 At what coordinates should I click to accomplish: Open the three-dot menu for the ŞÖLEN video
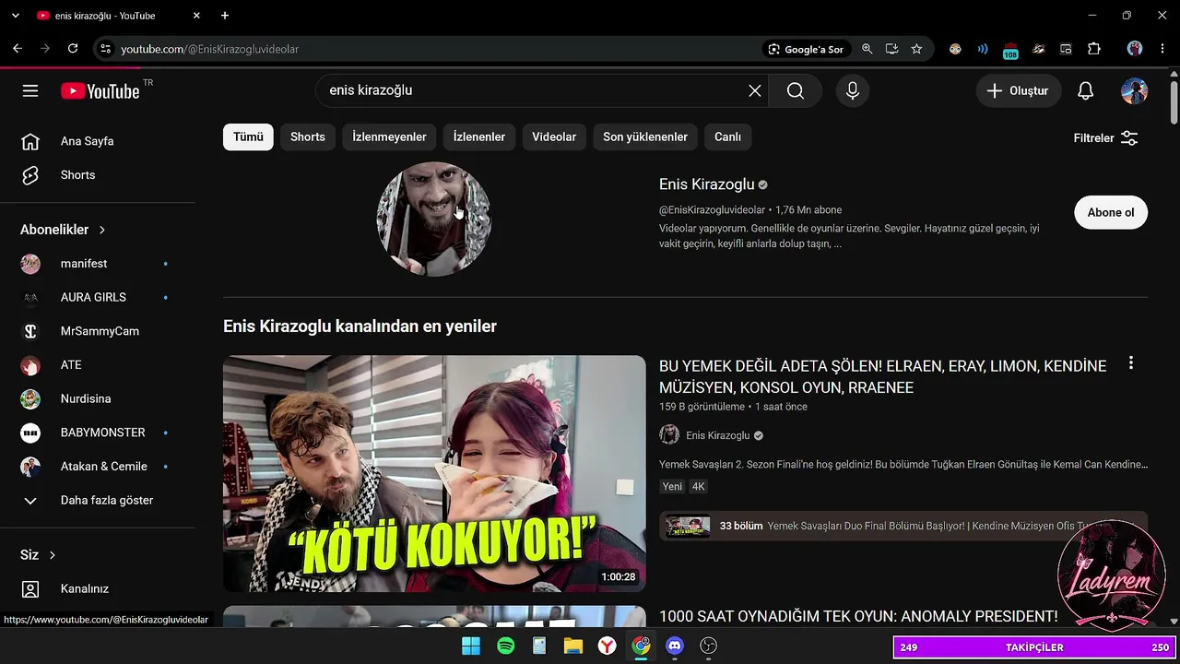point(1131,363)
